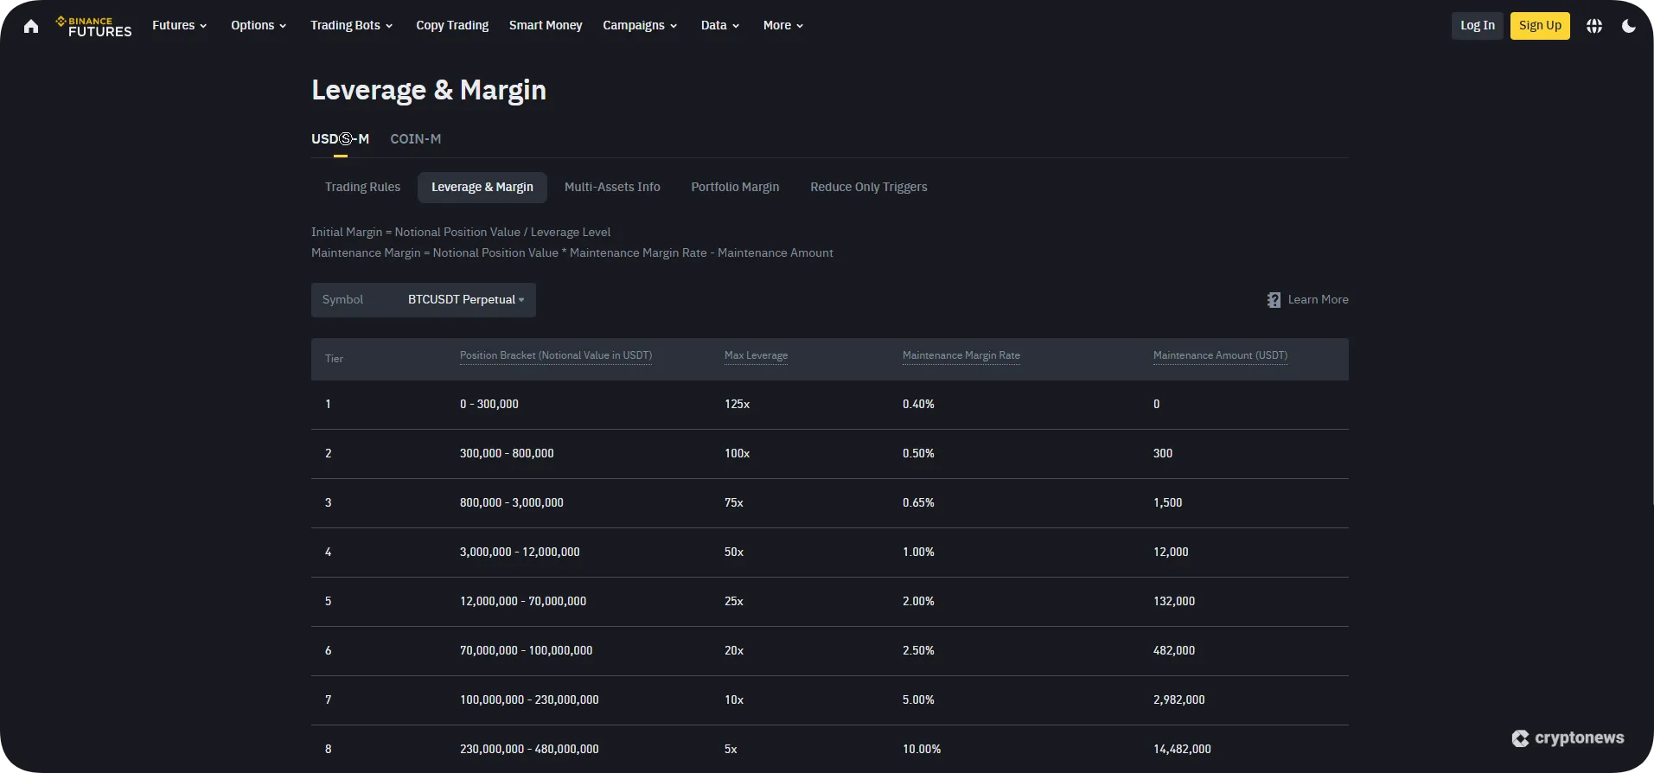Viewport: 1654px width, 773px height.
Task: Select the 70,000,000 - 100,000,000 bracket cell
Action: coord(527,651)
